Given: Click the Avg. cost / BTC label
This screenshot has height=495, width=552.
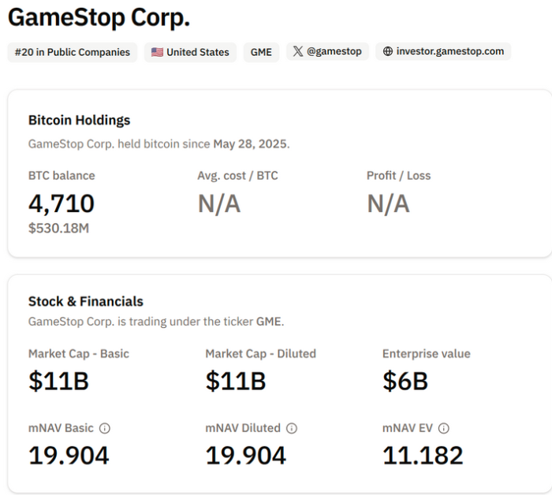Looking at the screenshot, I should tap(237, 176).
